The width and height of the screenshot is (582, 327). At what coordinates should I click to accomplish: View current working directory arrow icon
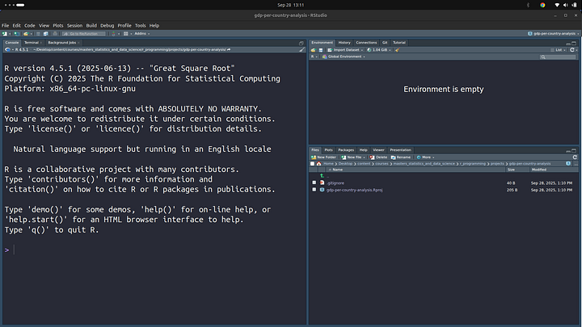coord(229,49)
